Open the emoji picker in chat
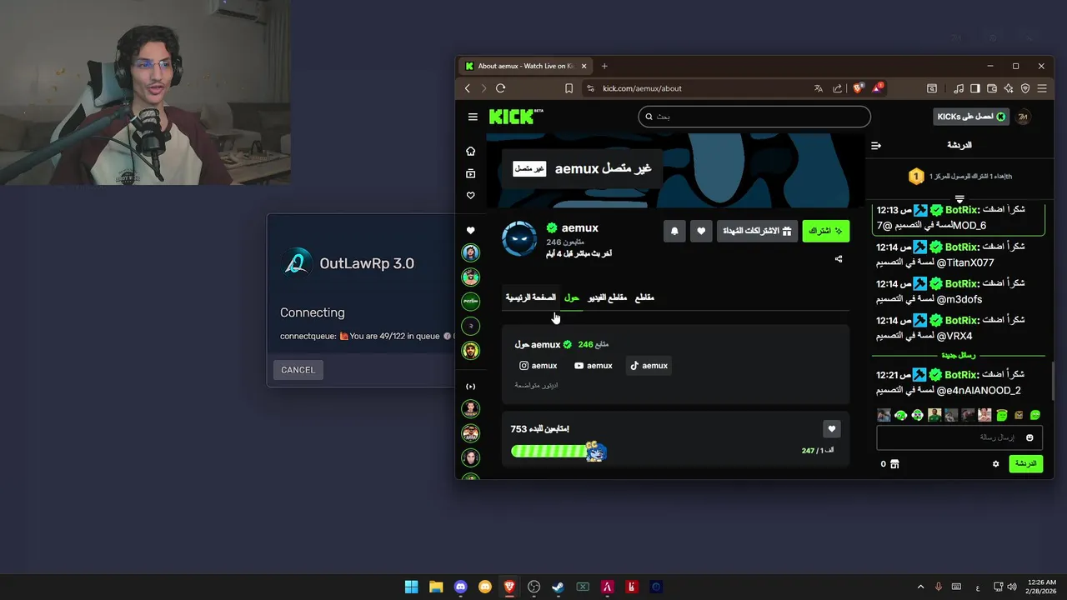The image size is (1067, 600). pyautogui.click(x=1029, y=437)
